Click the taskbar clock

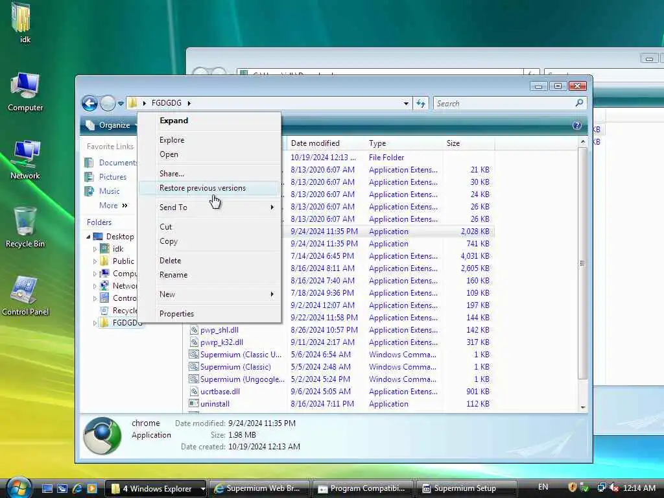tap(639, 488)
